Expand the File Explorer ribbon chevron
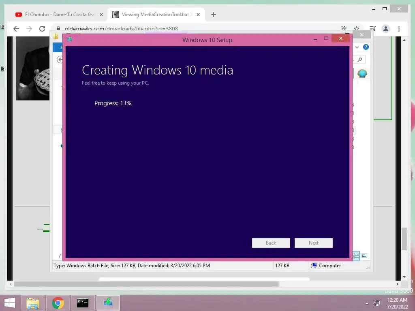This screenshot has height=311, width=415. 357,47
